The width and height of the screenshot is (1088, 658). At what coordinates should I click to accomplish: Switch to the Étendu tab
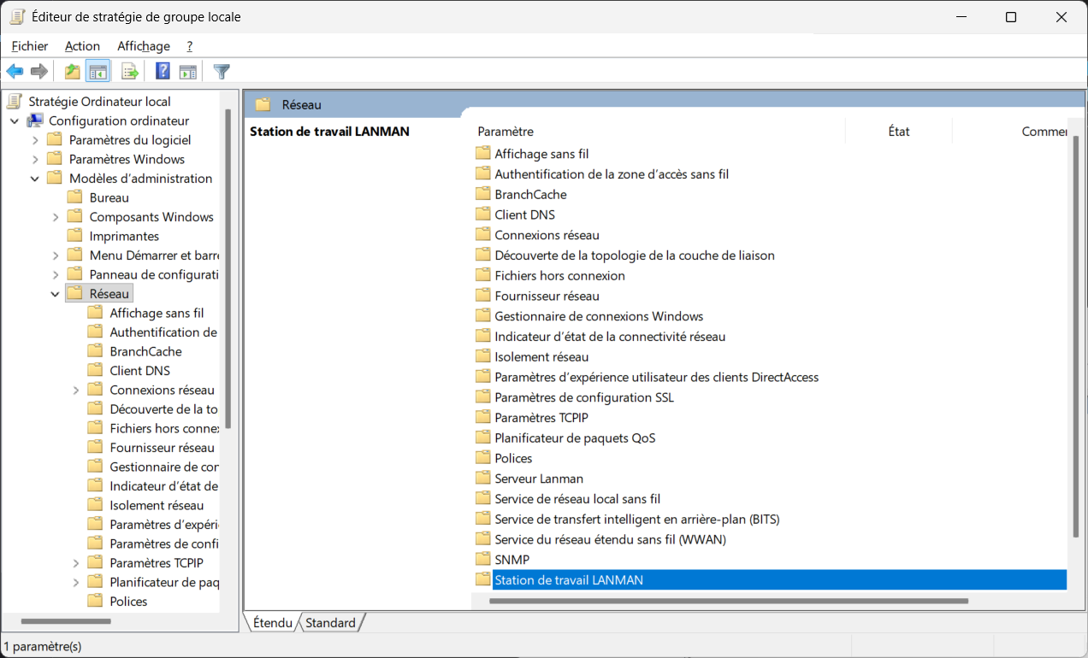click(273, 623)
